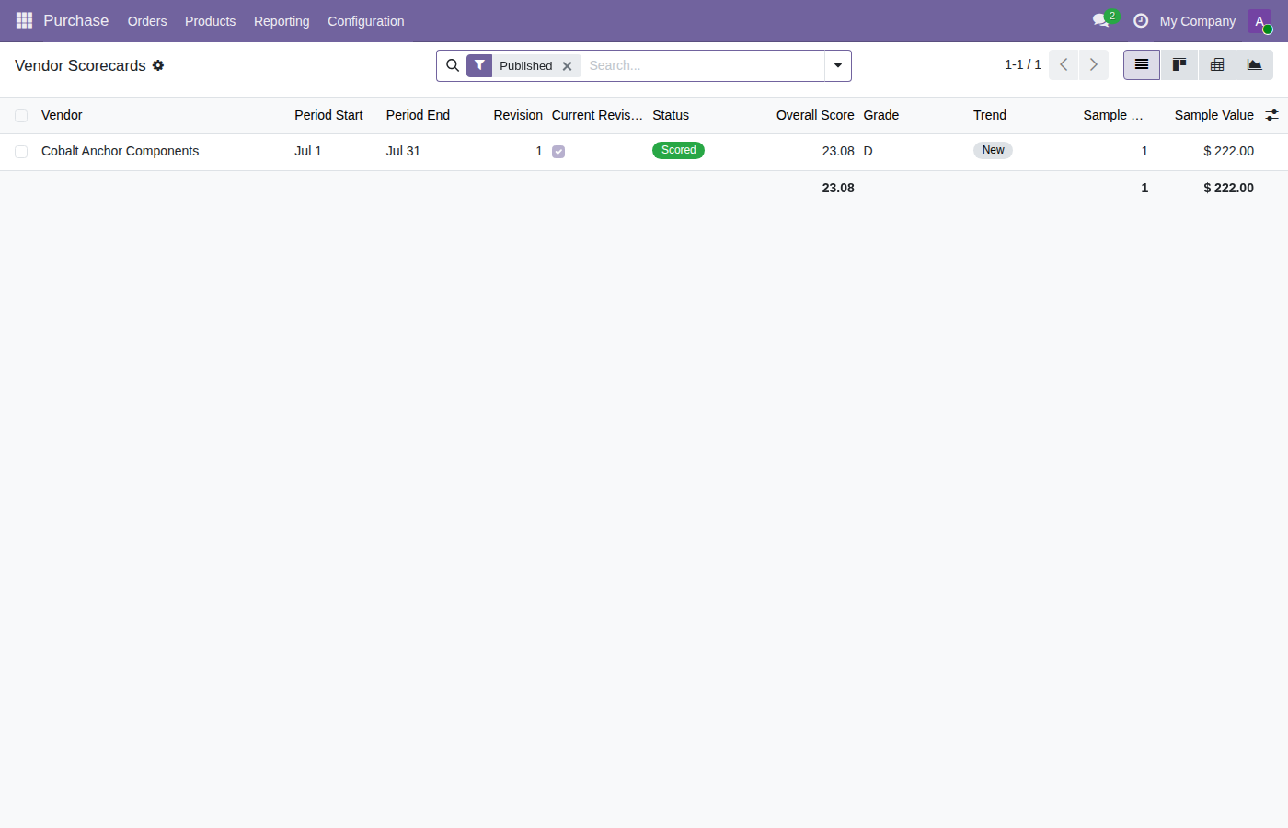Open the user avatar menu

1259,21
